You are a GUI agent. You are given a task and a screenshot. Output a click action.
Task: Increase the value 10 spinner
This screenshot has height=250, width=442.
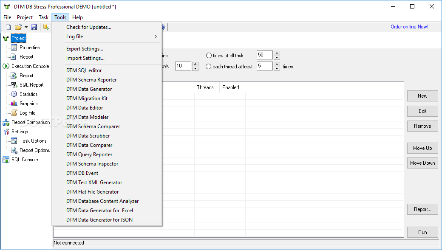195,64
